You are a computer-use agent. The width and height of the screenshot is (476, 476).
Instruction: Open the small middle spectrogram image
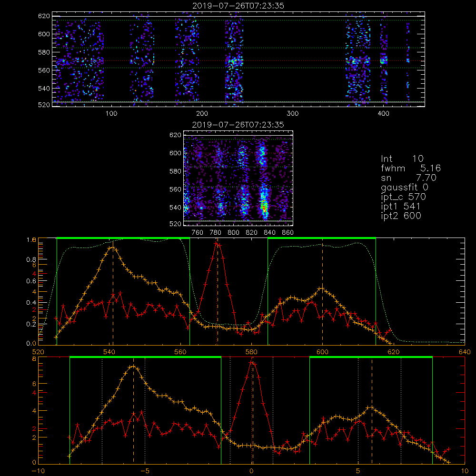[238, 178]
